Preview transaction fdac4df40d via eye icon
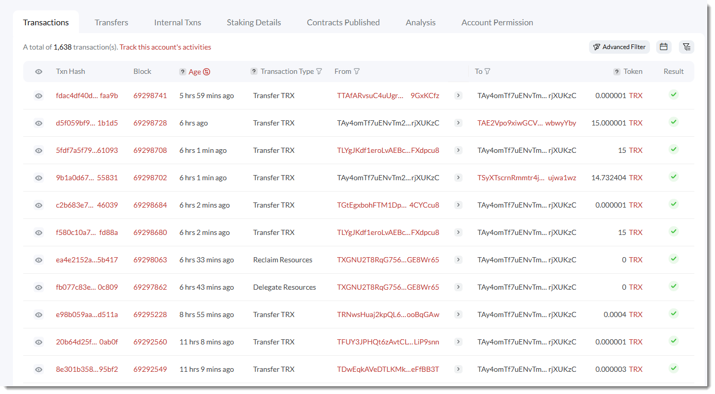 [39, 96]
